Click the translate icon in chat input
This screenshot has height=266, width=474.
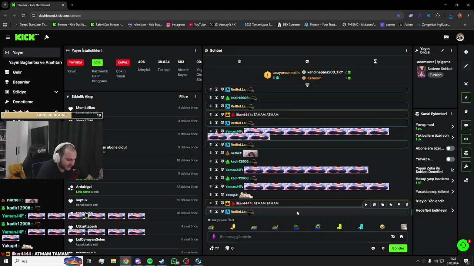coord(393,237)
